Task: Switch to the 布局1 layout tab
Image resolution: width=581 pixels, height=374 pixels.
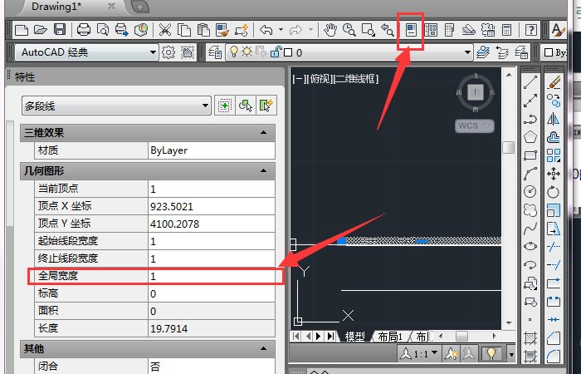Action: (x=390, y=337)
